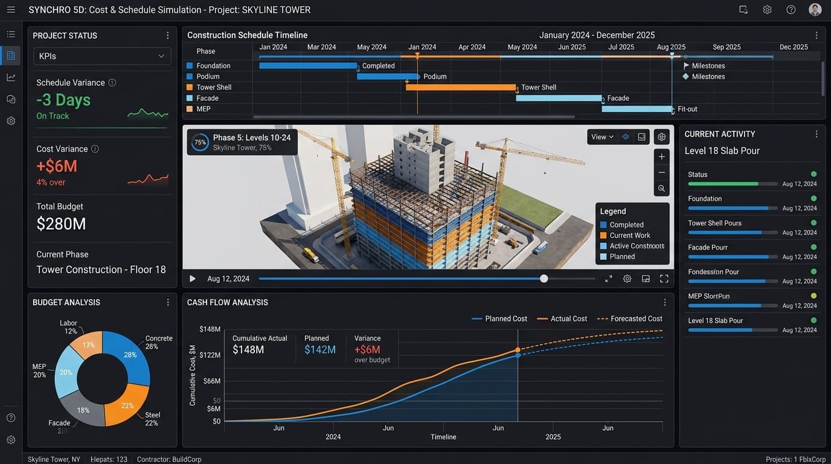Open playback settings gear under viewer
The width and height of the screenshot is (831, 464).
pyautogui.click(x=627, y=279)
